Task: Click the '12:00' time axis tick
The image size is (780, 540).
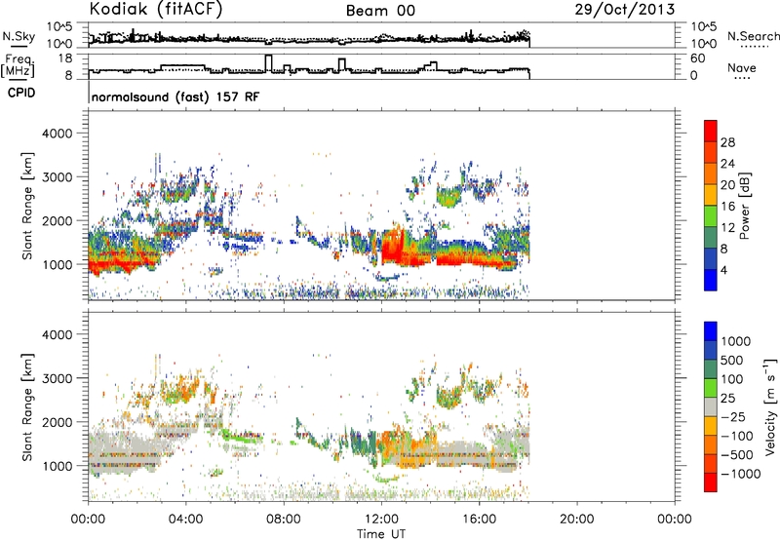Action: (381, 520)
